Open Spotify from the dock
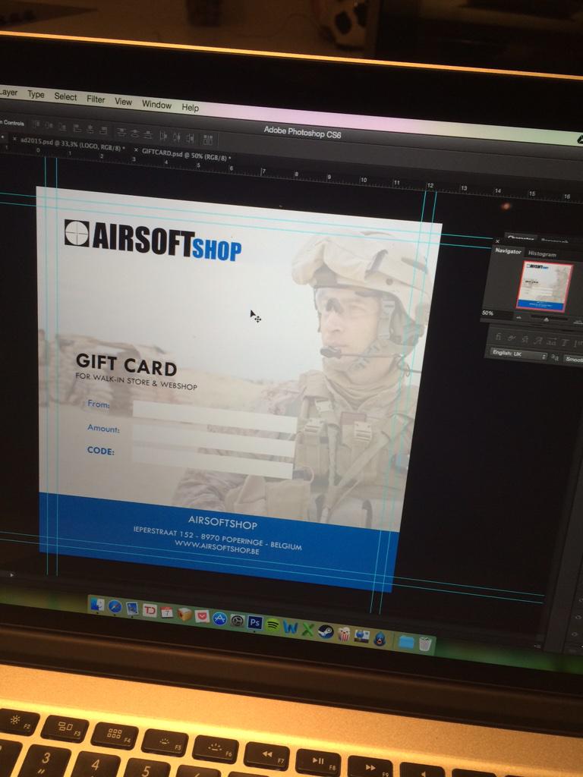Image resolution: width=583 pixels, height=777 pixels. click(273, 625)
